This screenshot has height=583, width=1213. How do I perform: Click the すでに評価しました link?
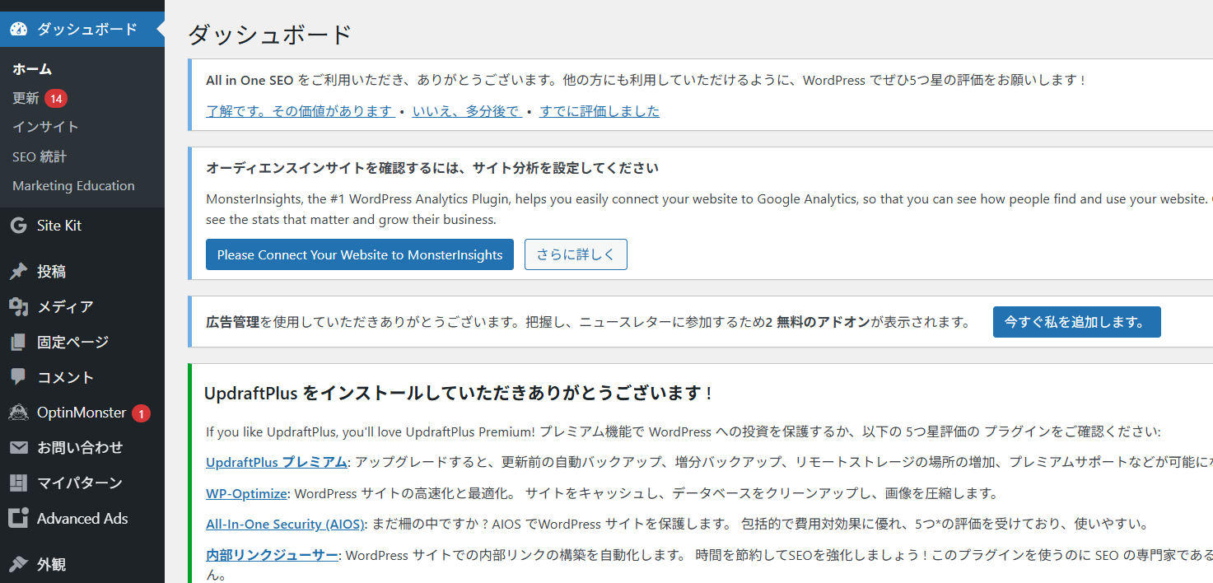[x=600, y=111]
